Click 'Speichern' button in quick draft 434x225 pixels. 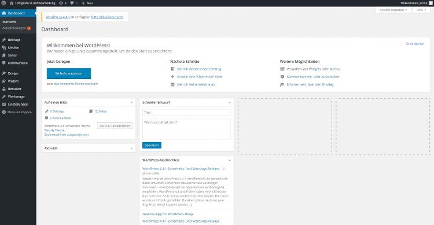coord(152,145)
